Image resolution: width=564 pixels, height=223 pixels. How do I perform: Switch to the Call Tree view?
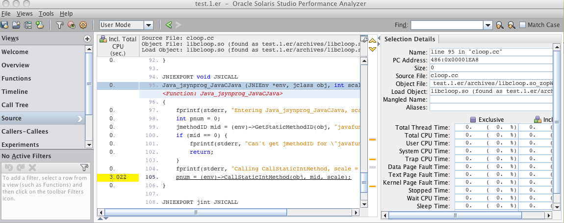coord(43,105)
